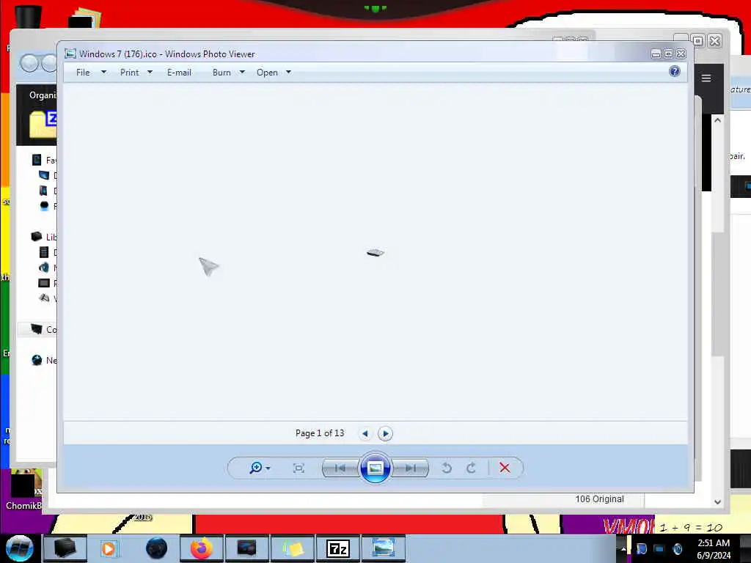Select the Libraries icon in Explorer sidebar
Image resolution: width=751 pixels, height=563 pixels.
tap(37, 237)
